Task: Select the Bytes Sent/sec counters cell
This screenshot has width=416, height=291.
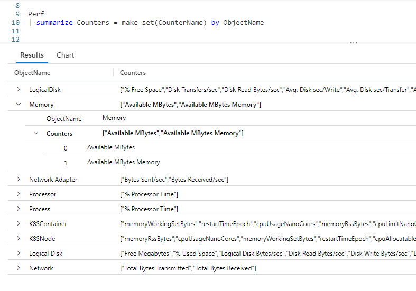Action: (x=174, y=180)
